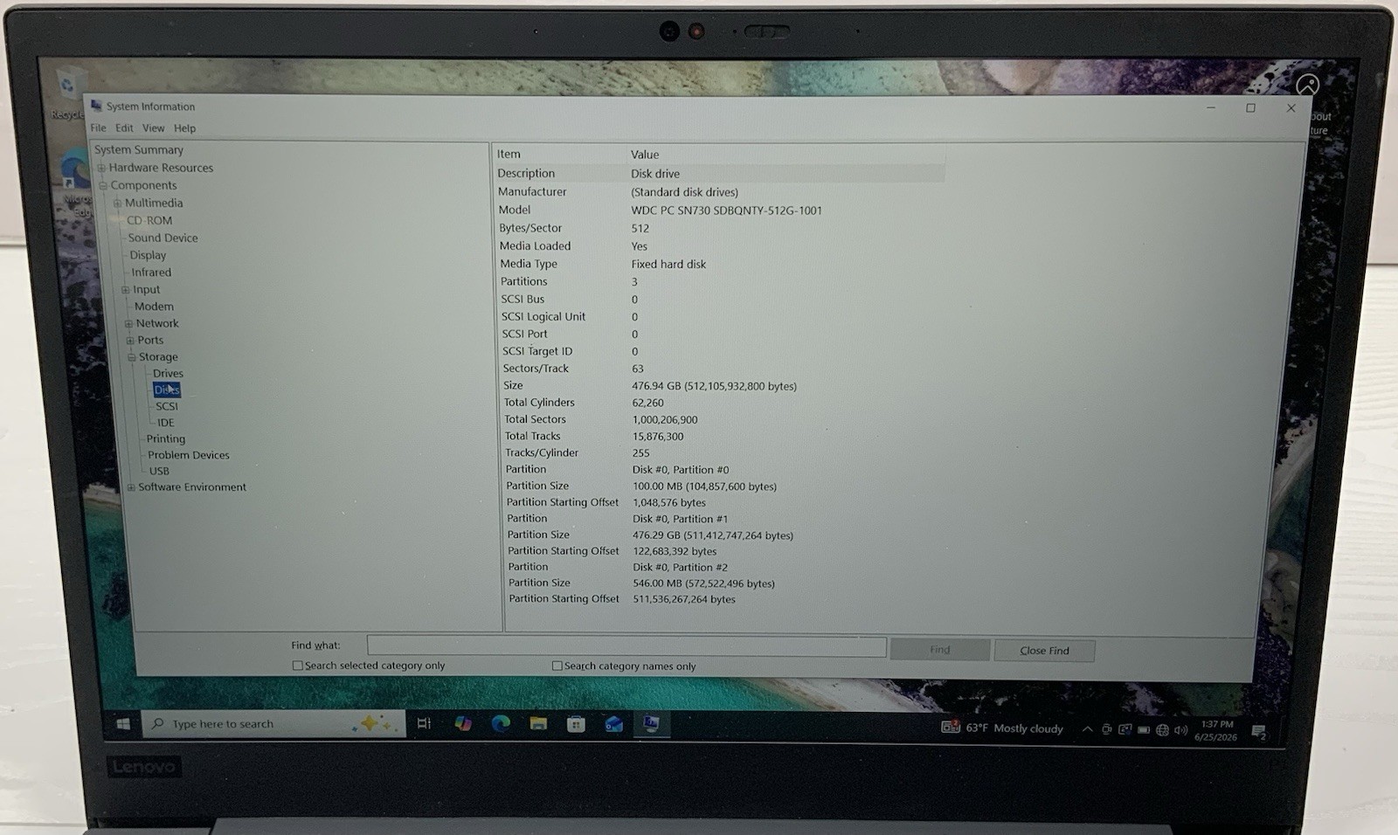Select Problem Devices in the tree
Viewport: 1398px width, 835px height.
pyautogui.click(x=189, y=455)
